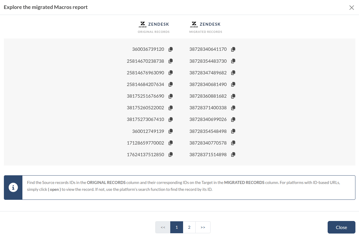The width and height of the screenshot is (359, 241).
Task: Select the text 38728340699026
Action: point(208,119)
